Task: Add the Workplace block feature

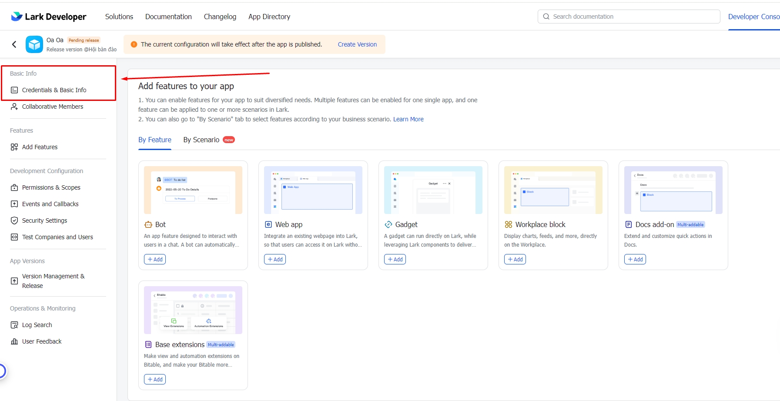Action: click(x=515, y=259)
